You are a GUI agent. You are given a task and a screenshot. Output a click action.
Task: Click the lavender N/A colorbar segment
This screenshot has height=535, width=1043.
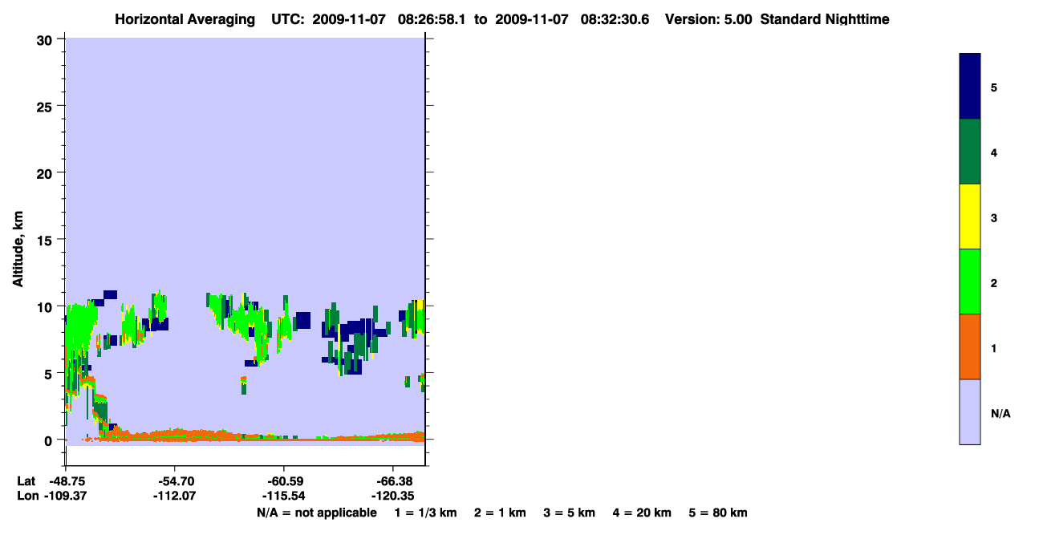[970, 411]
